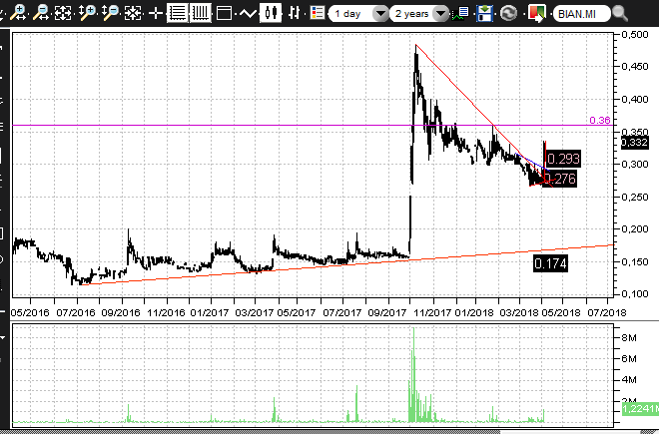This screenshot has height=434, width=659.
Task: Click the 0,500 price axis label
Action: click(635, 35)
